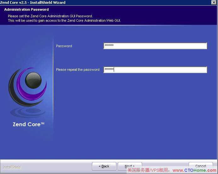This screenshot has width=218, height=174.
Task: Click the window title 'Zend Core v2.5'
Action: click(33, 3)
